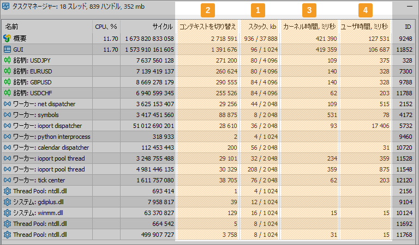The image size is (419, 245).
Task: Click the thread ID 9248
Action: 405,39
